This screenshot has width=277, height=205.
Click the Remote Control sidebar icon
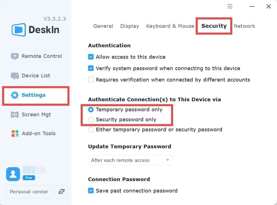coord(15,56)
